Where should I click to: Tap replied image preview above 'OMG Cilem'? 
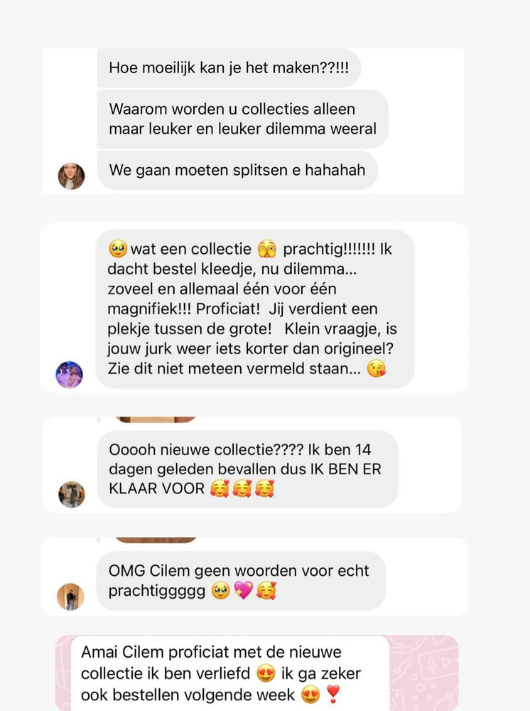[156, 540]
